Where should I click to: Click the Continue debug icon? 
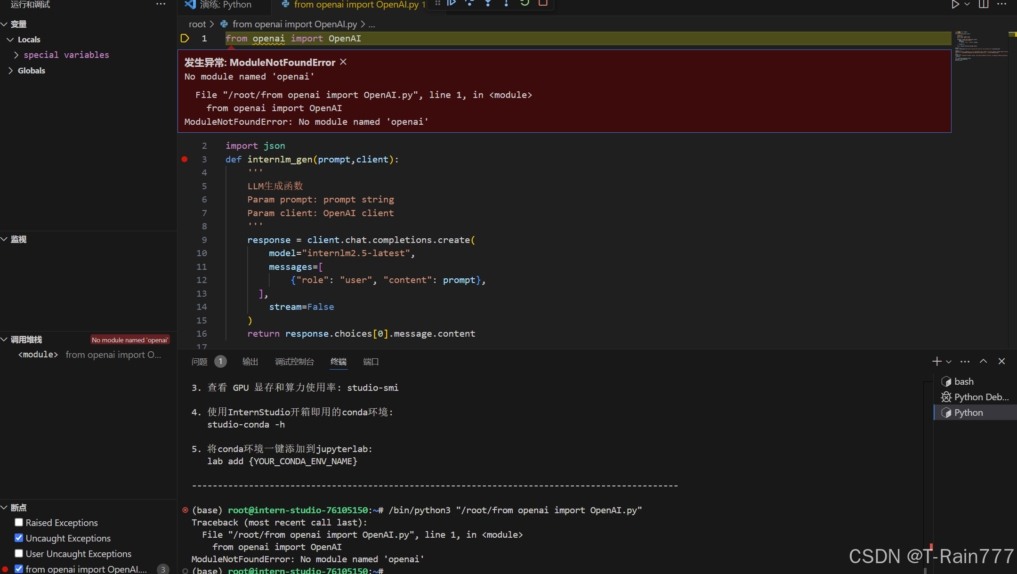click(x=451, y=4)
